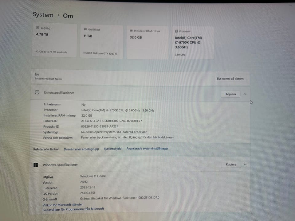The height and width of the screenshot is (221, 295).
Task: Click the Installerat RAM-minne card icon
Action: click(131, 31)
